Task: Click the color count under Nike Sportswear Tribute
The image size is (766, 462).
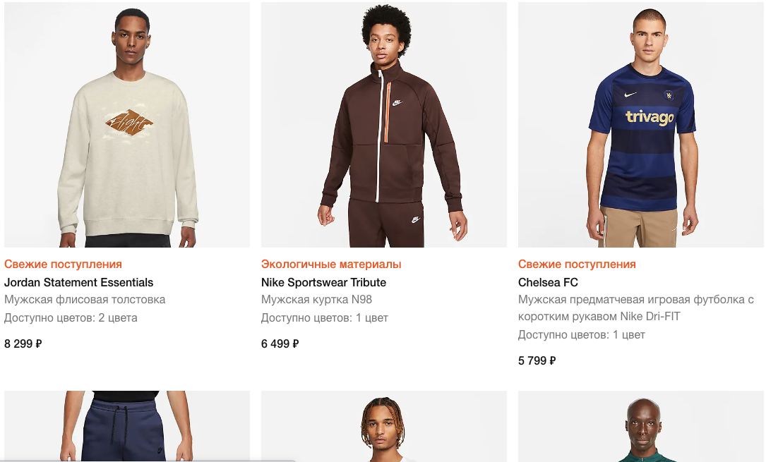Action: tap(325, 317)
